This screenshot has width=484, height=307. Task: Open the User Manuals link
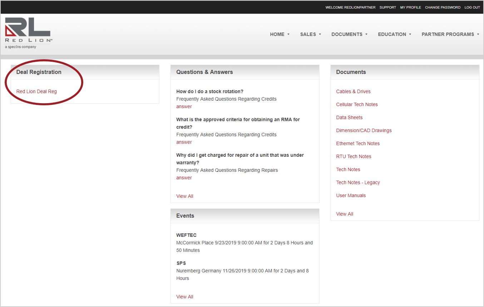351,195
